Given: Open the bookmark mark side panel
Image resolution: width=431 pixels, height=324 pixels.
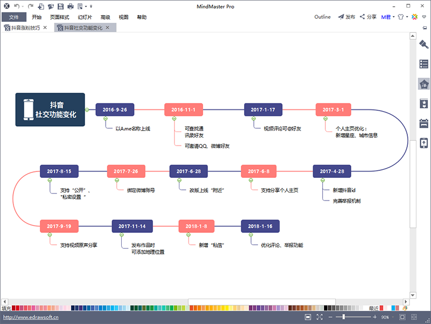Looking at the screenshot, I should [x=423, y=104].
